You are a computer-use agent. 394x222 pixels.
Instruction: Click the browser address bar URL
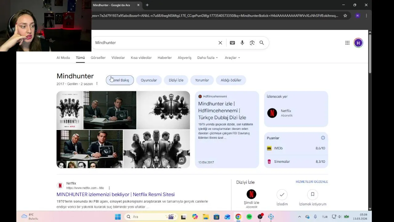point(215,16)
